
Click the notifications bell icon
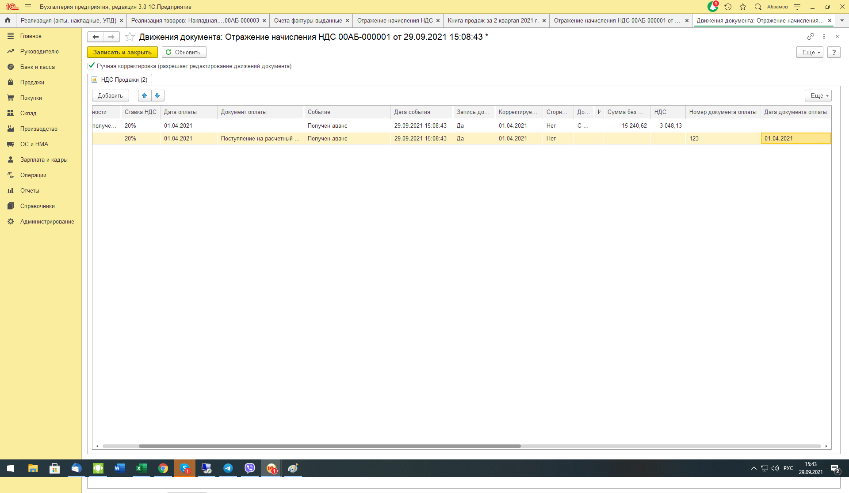click(712, 7)
